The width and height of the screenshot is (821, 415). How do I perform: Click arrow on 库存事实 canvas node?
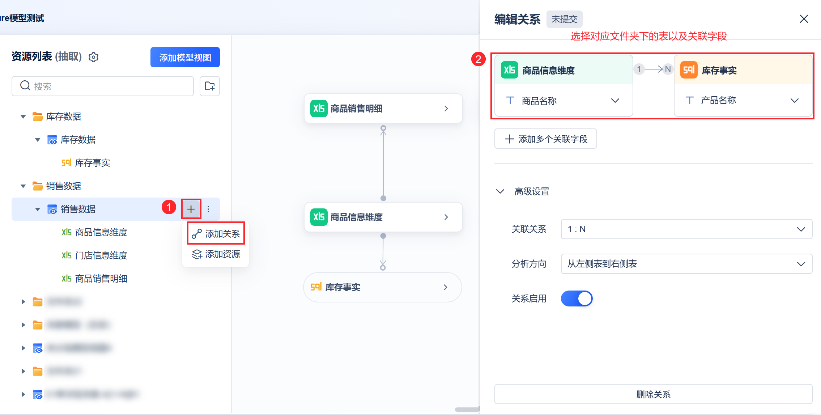pos(445,287)
